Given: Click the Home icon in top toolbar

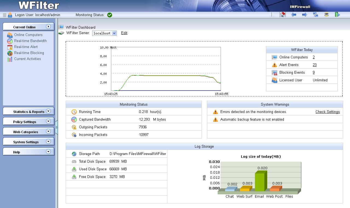Looking at the screenshot, I should coord(283,15).
